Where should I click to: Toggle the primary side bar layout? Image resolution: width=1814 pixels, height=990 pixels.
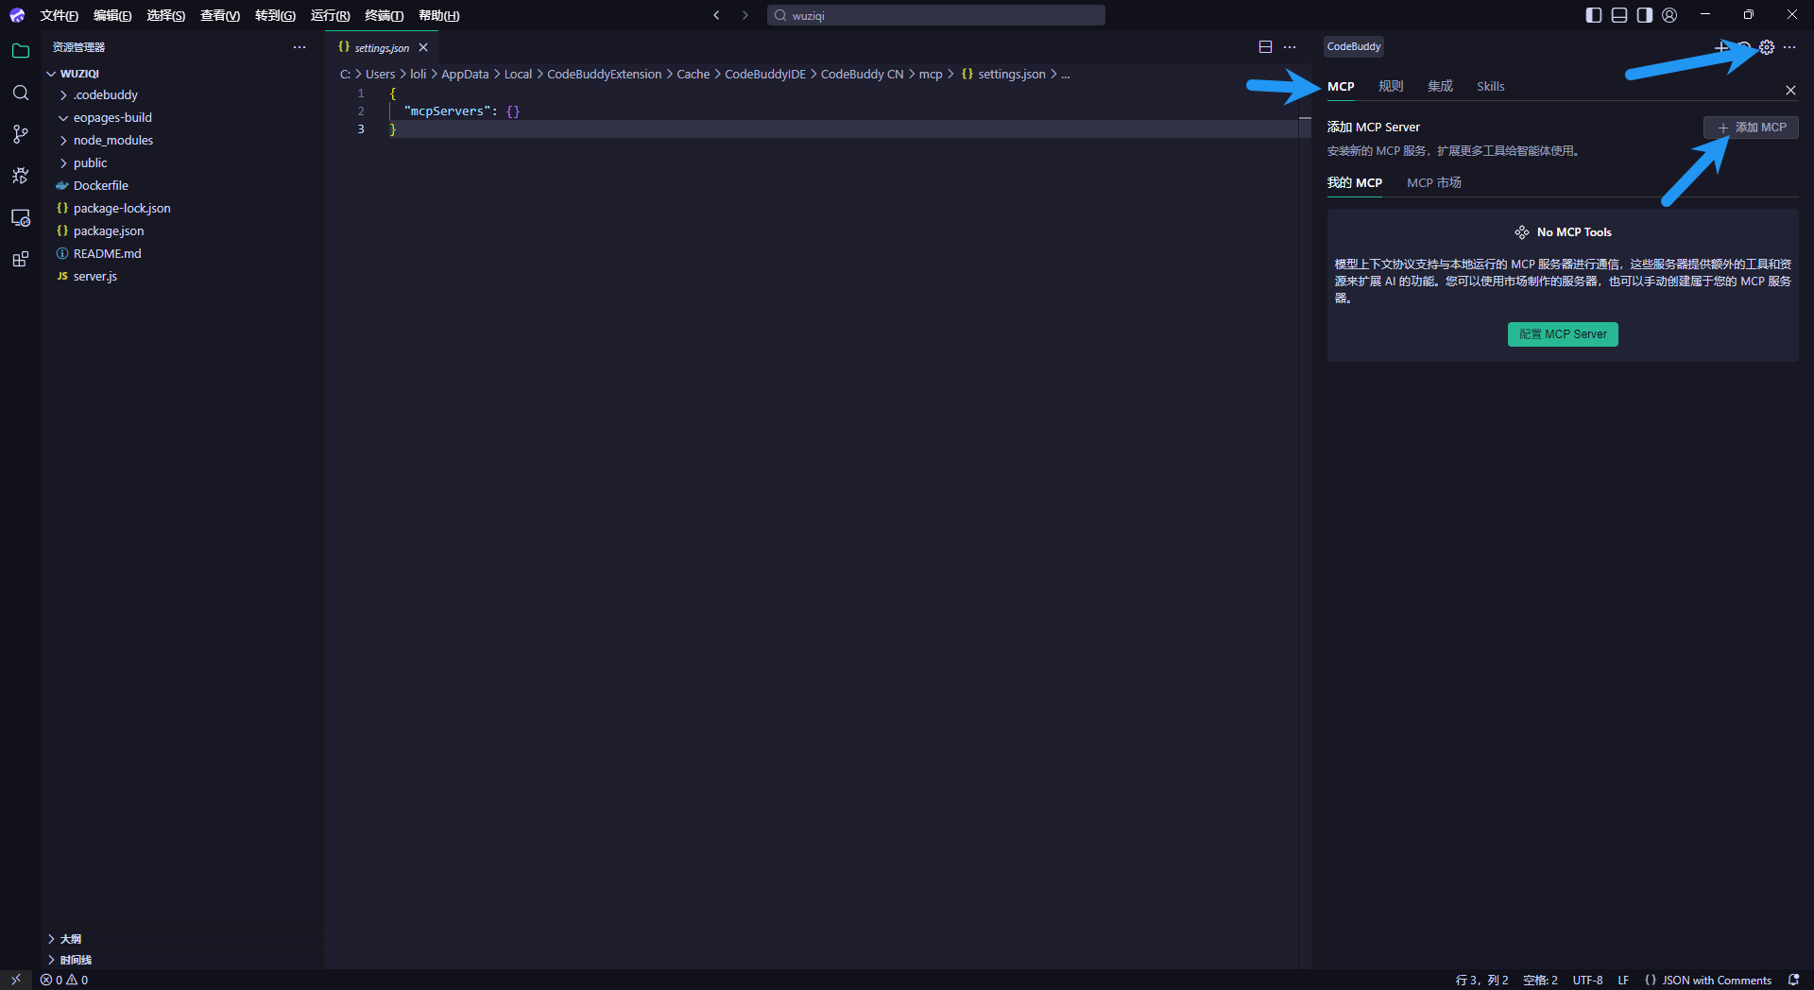click(1593, 15)
